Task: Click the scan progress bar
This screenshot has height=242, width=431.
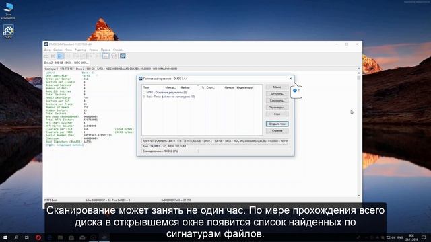Action: point(243,151)
